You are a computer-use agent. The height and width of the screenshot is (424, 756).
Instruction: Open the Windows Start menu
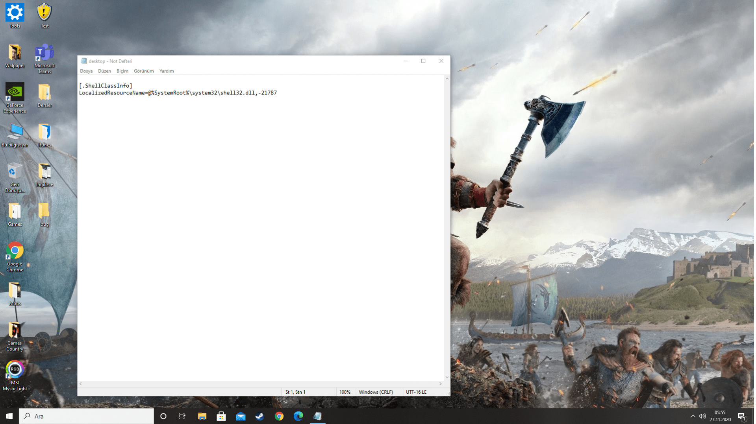pos(9,416)
